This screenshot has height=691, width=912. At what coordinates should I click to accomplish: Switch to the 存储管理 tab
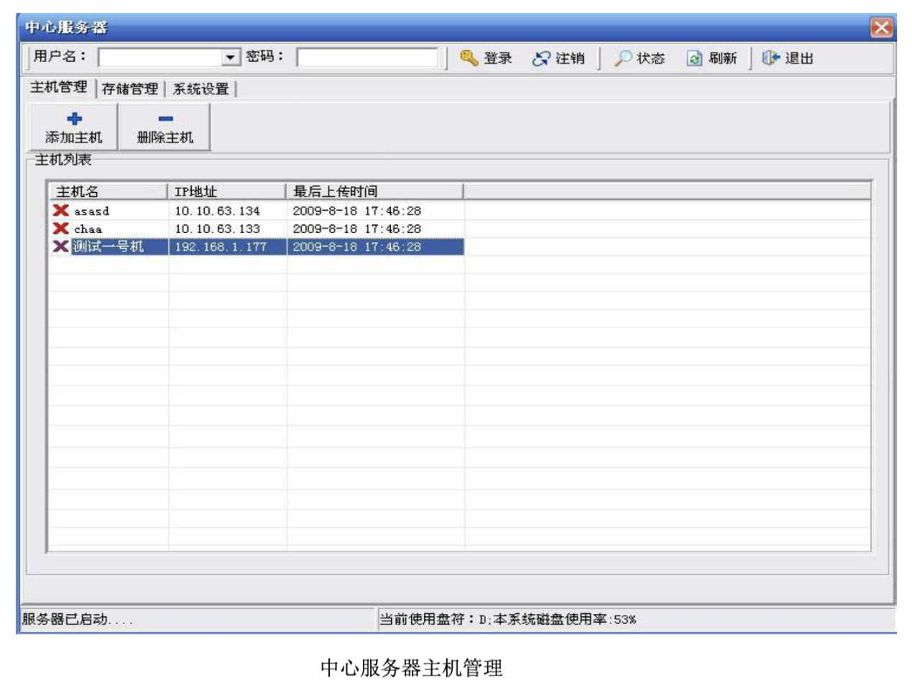(129, 88)
